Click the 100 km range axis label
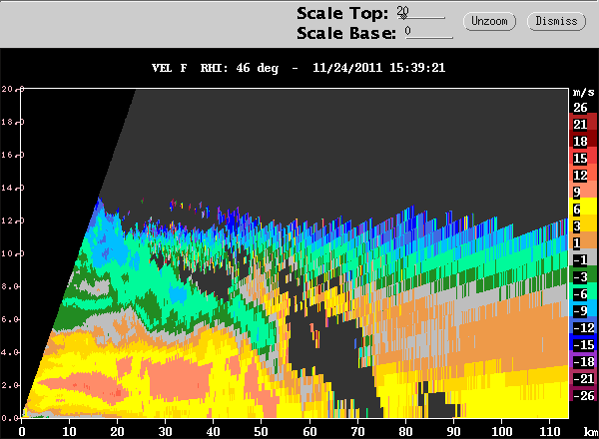The width and height of the screenshot is (599, 439). point(501,432)
